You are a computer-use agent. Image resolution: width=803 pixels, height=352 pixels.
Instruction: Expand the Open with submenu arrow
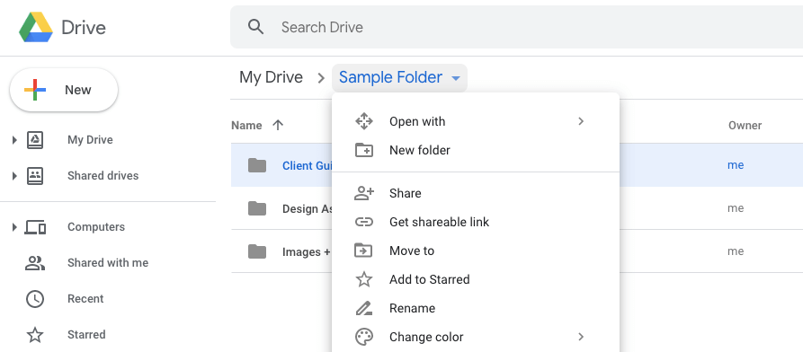581,121
